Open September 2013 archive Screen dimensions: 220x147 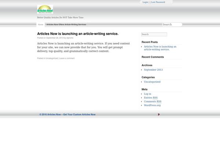(x=153, y=69)
